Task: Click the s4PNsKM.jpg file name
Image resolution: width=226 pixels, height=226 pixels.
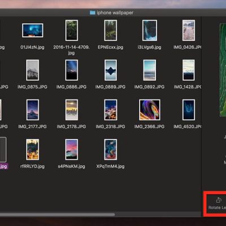Action: pyautogui.click(x=71, y=167)
